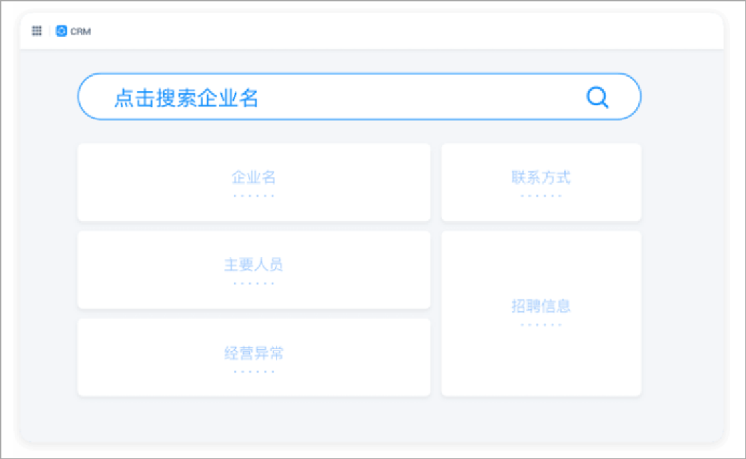Click the 联系方式 heading link
Screen dimensions: 746x459
[541, 177]
